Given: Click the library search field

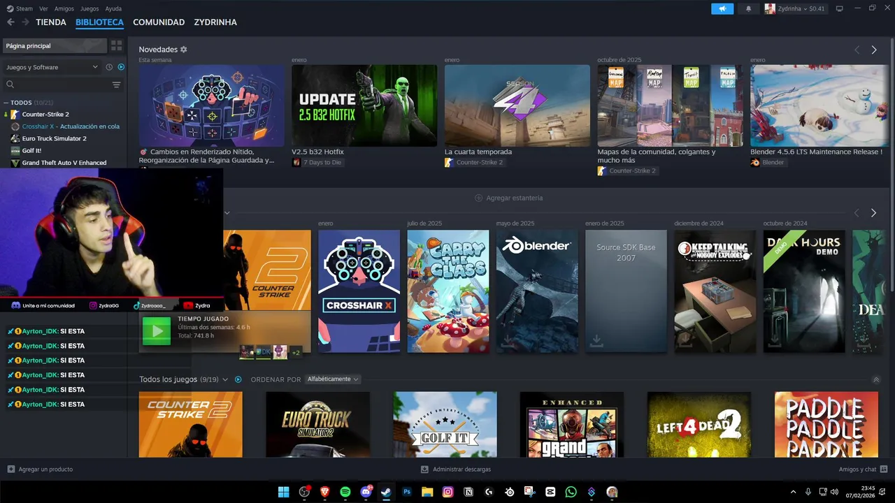Looking at the screenshot, I should point(59,85).
